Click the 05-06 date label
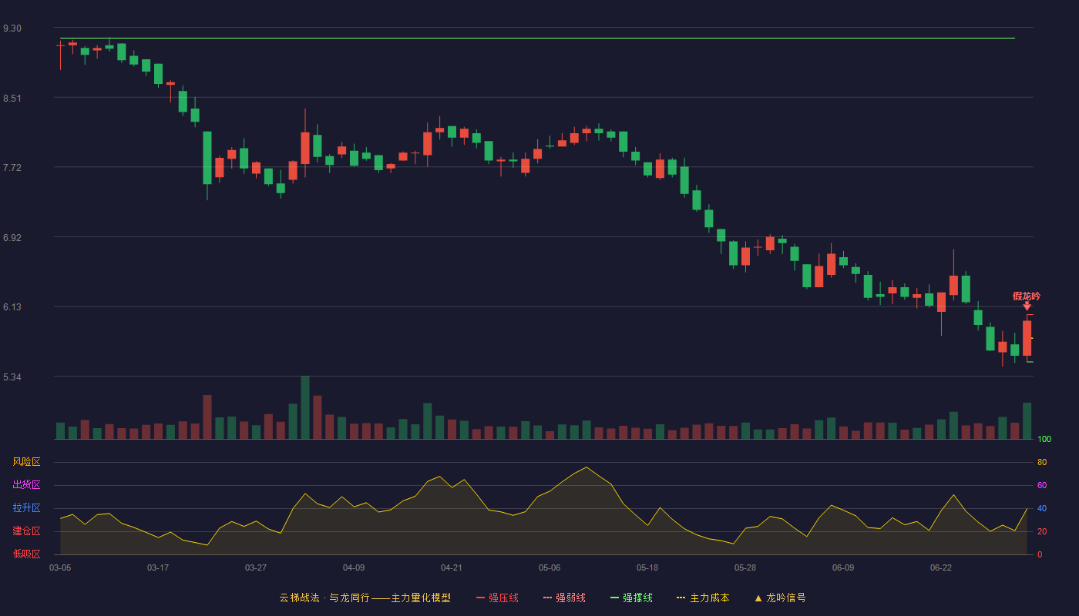The width and height of the screenshot is (1079, 616). click(x=550, y=567)
